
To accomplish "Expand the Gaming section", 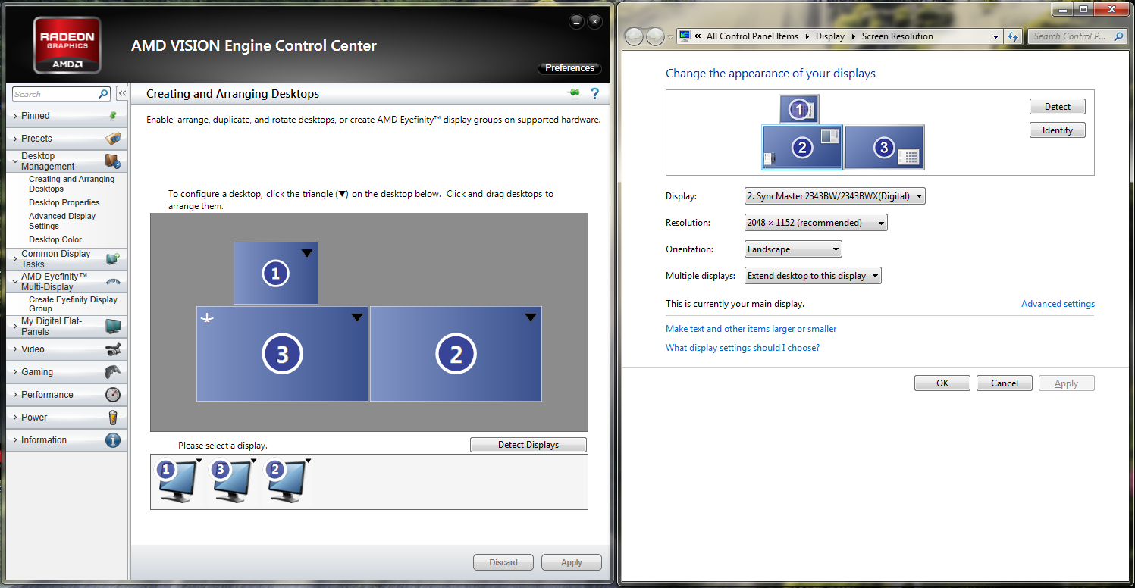I will pos(15,372).
